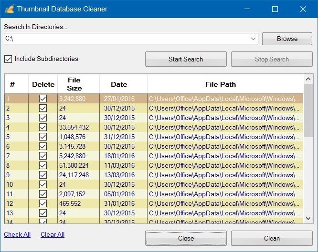
Task: Open the Search In Directories dropdown arrow
Action: coord(253,39)
